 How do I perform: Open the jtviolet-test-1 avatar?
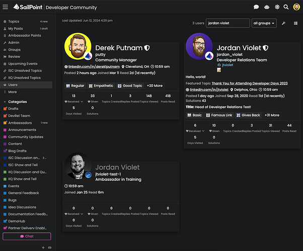pos(78,166)
